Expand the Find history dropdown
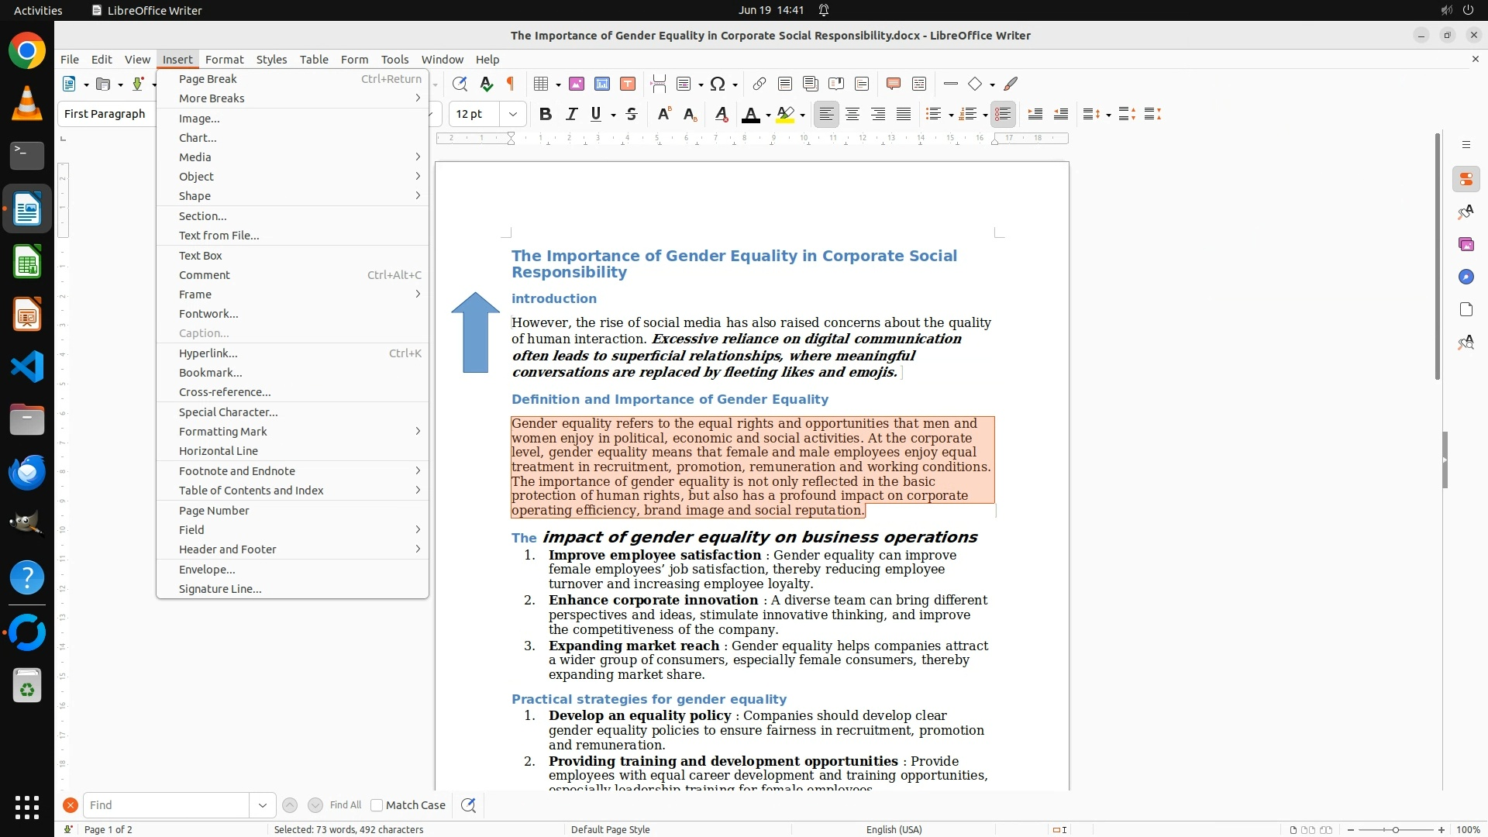Image resolution: width=1488 pixels, height=837 pixels. [x=262, y=805]
